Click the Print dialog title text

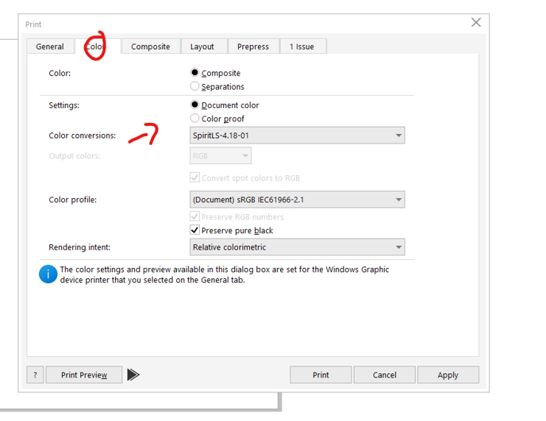(x=33, y=25)
